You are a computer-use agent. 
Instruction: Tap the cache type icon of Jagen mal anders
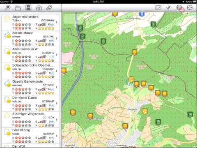[7, 18]
